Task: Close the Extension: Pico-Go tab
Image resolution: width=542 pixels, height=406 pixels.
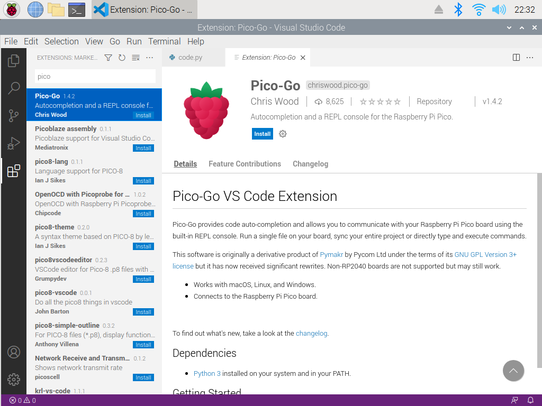Action: 303,58
